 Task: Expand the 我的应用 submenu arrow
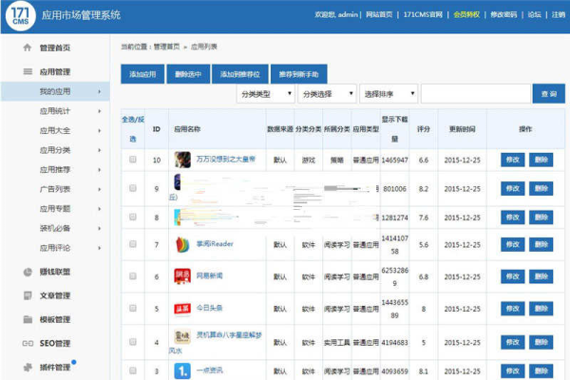pos(99,91)
